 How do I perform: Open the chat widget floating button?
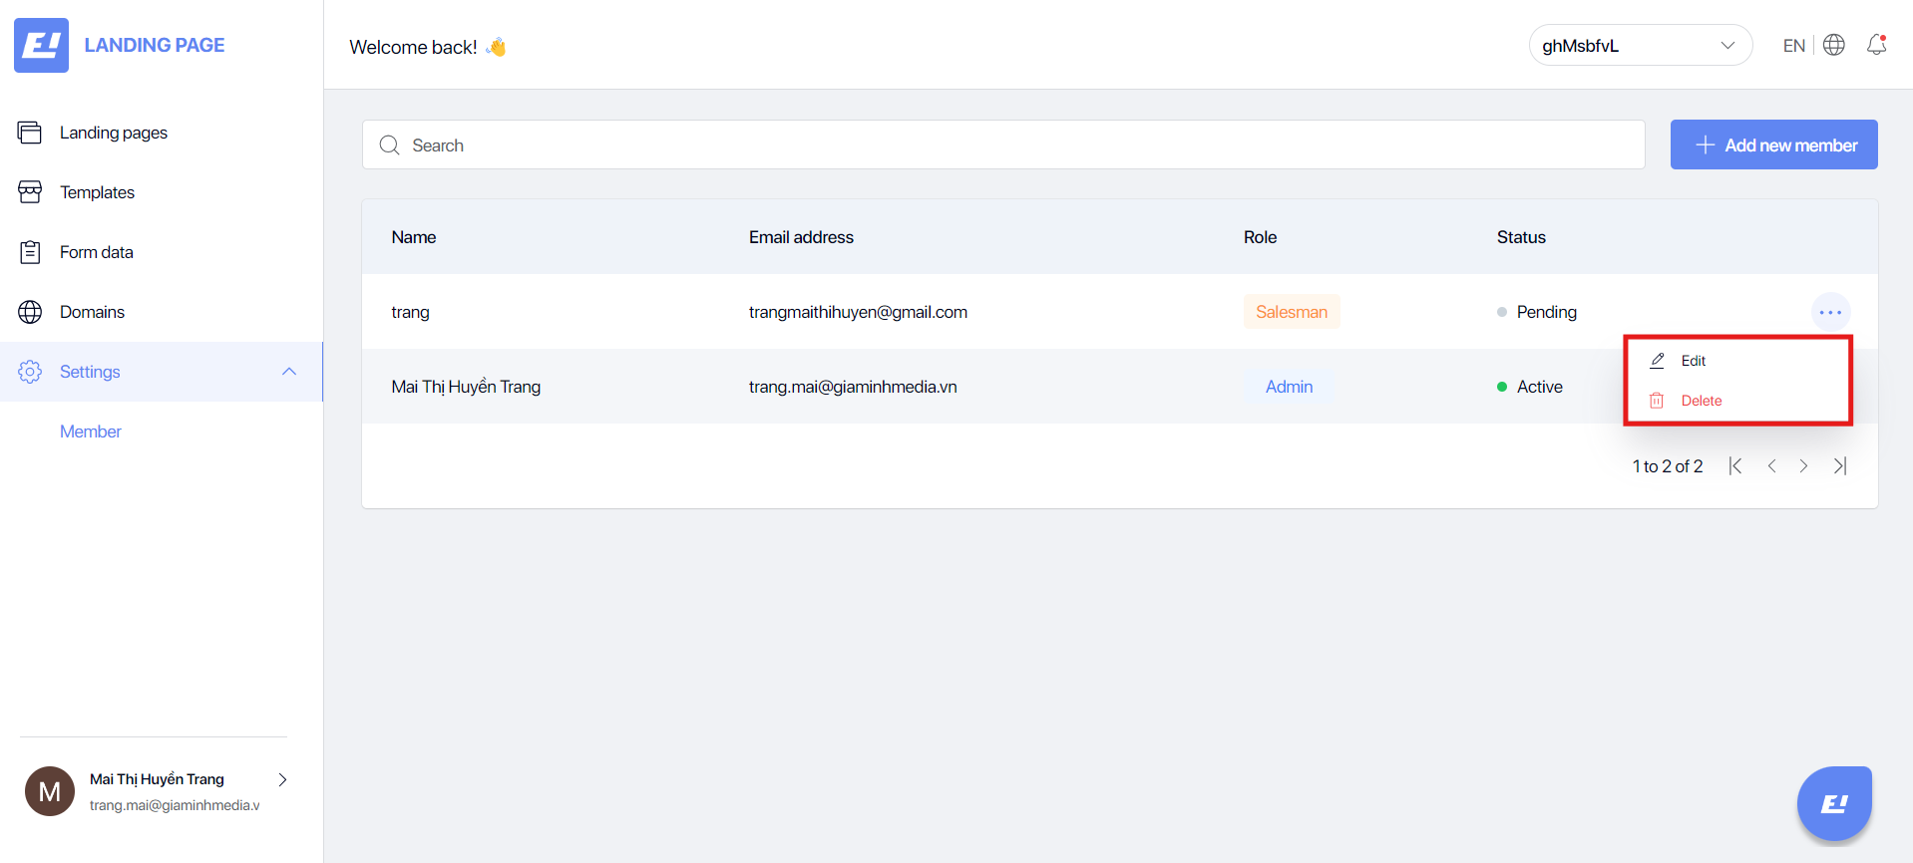pos(1833,803)
